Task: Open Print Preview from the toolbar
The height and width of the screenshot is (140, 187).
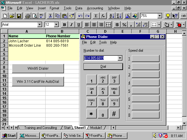Action: click(x=35, y=16)
